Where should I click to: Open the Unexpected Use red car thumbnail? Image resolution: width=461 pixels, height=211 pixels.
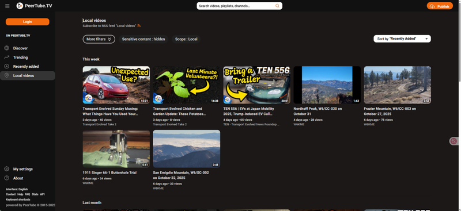pyautogui.click(x=116, y=85)
